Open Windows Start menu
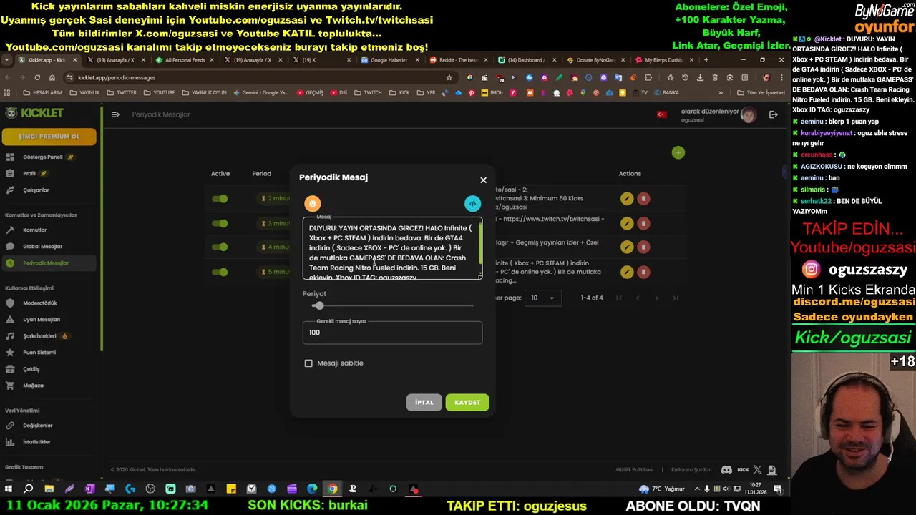 (x=8, y=489)
